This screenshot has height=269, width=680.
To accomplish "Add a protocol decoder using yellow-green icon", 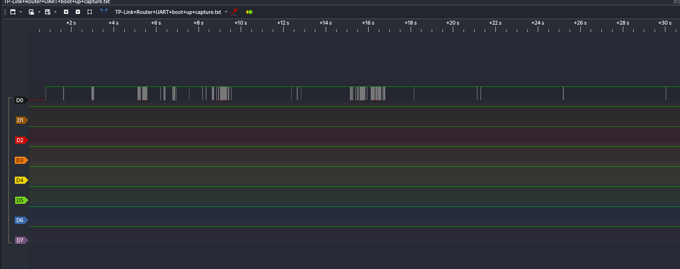I will (x=249, y=12).
